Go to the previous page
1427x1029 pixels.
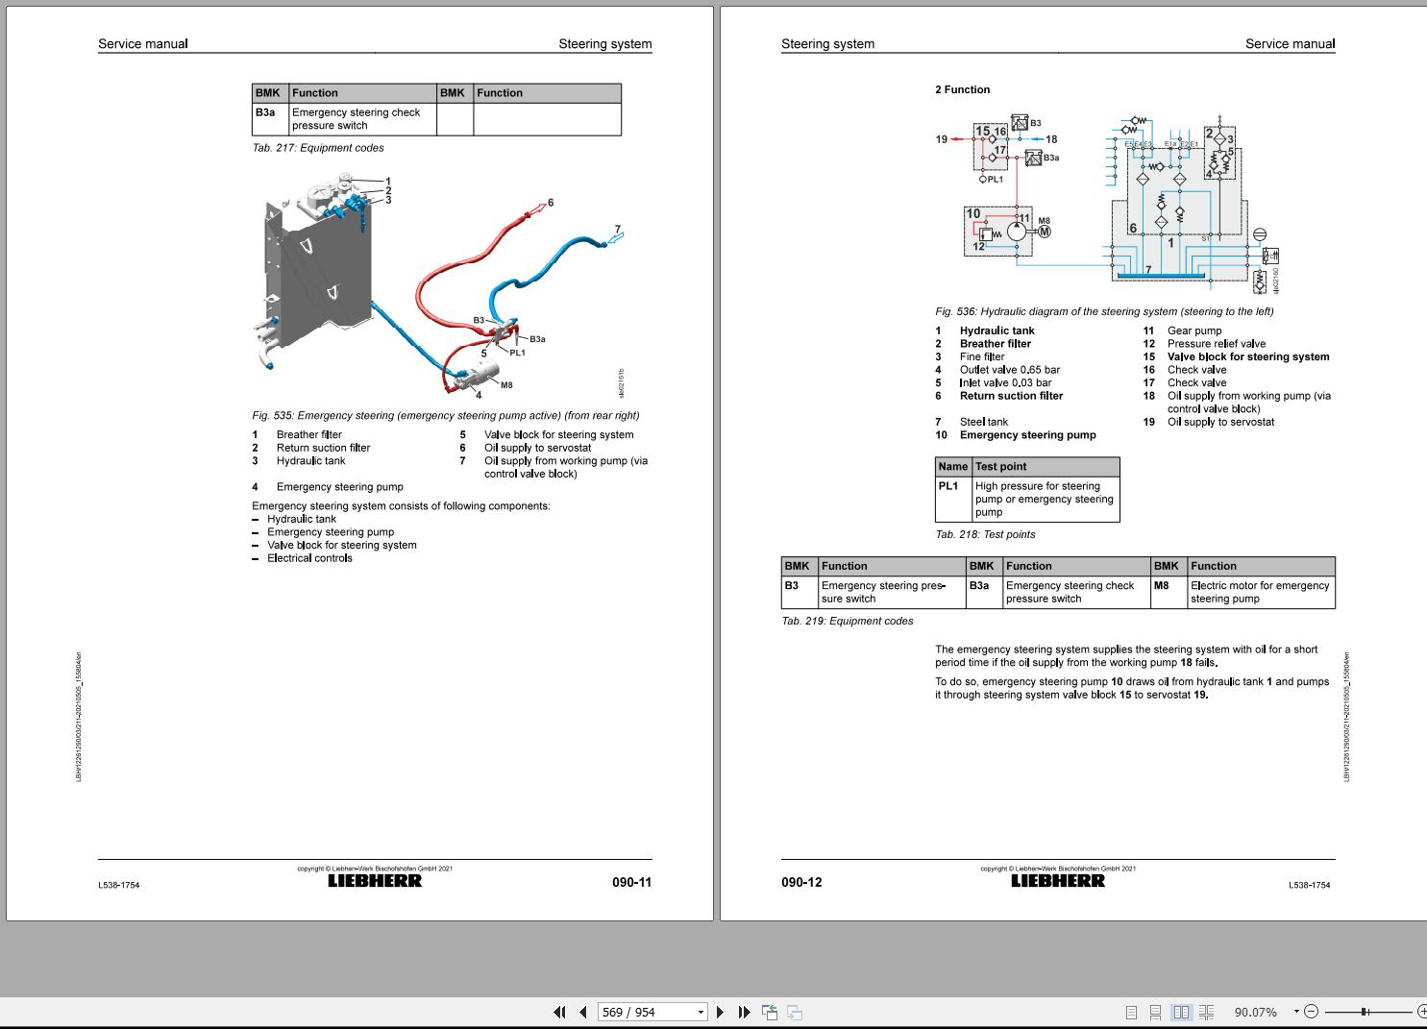(x=582, y=1012)
